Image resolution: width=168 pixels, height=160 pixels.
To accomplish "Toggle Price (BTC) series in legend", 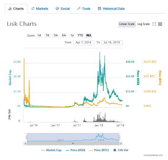I will click(99, 150).
